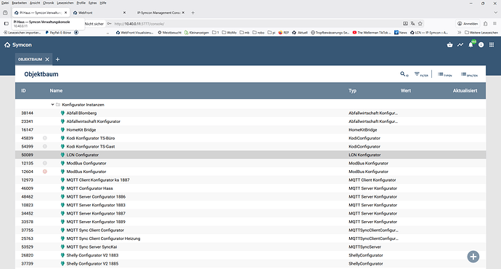
Task: Select the OBJEKTBAUM tab
Action: (30, 59)
